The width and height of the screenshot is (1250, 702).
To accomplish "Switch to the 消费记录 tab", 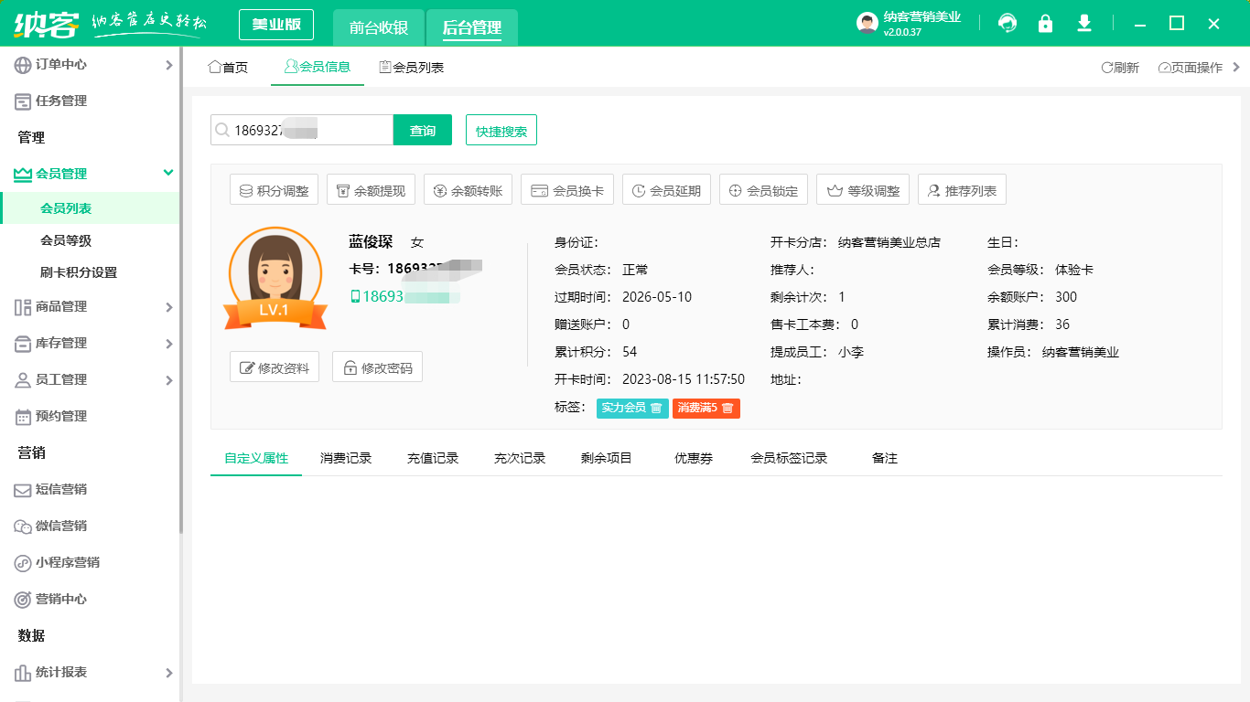I will point(345,457).
